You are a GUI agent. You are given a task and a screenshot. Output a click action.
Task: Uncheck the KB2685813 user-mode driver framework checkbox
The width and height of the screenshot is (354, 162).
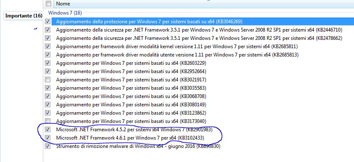tap(48, 55)
